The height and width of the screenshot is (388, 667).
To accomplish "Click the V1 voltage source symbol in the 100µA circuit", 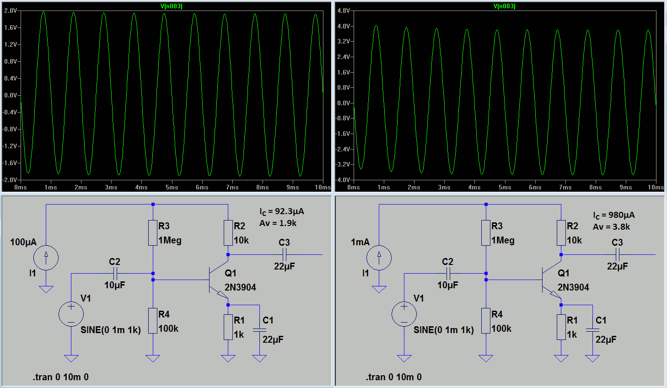I will point(71,314).
